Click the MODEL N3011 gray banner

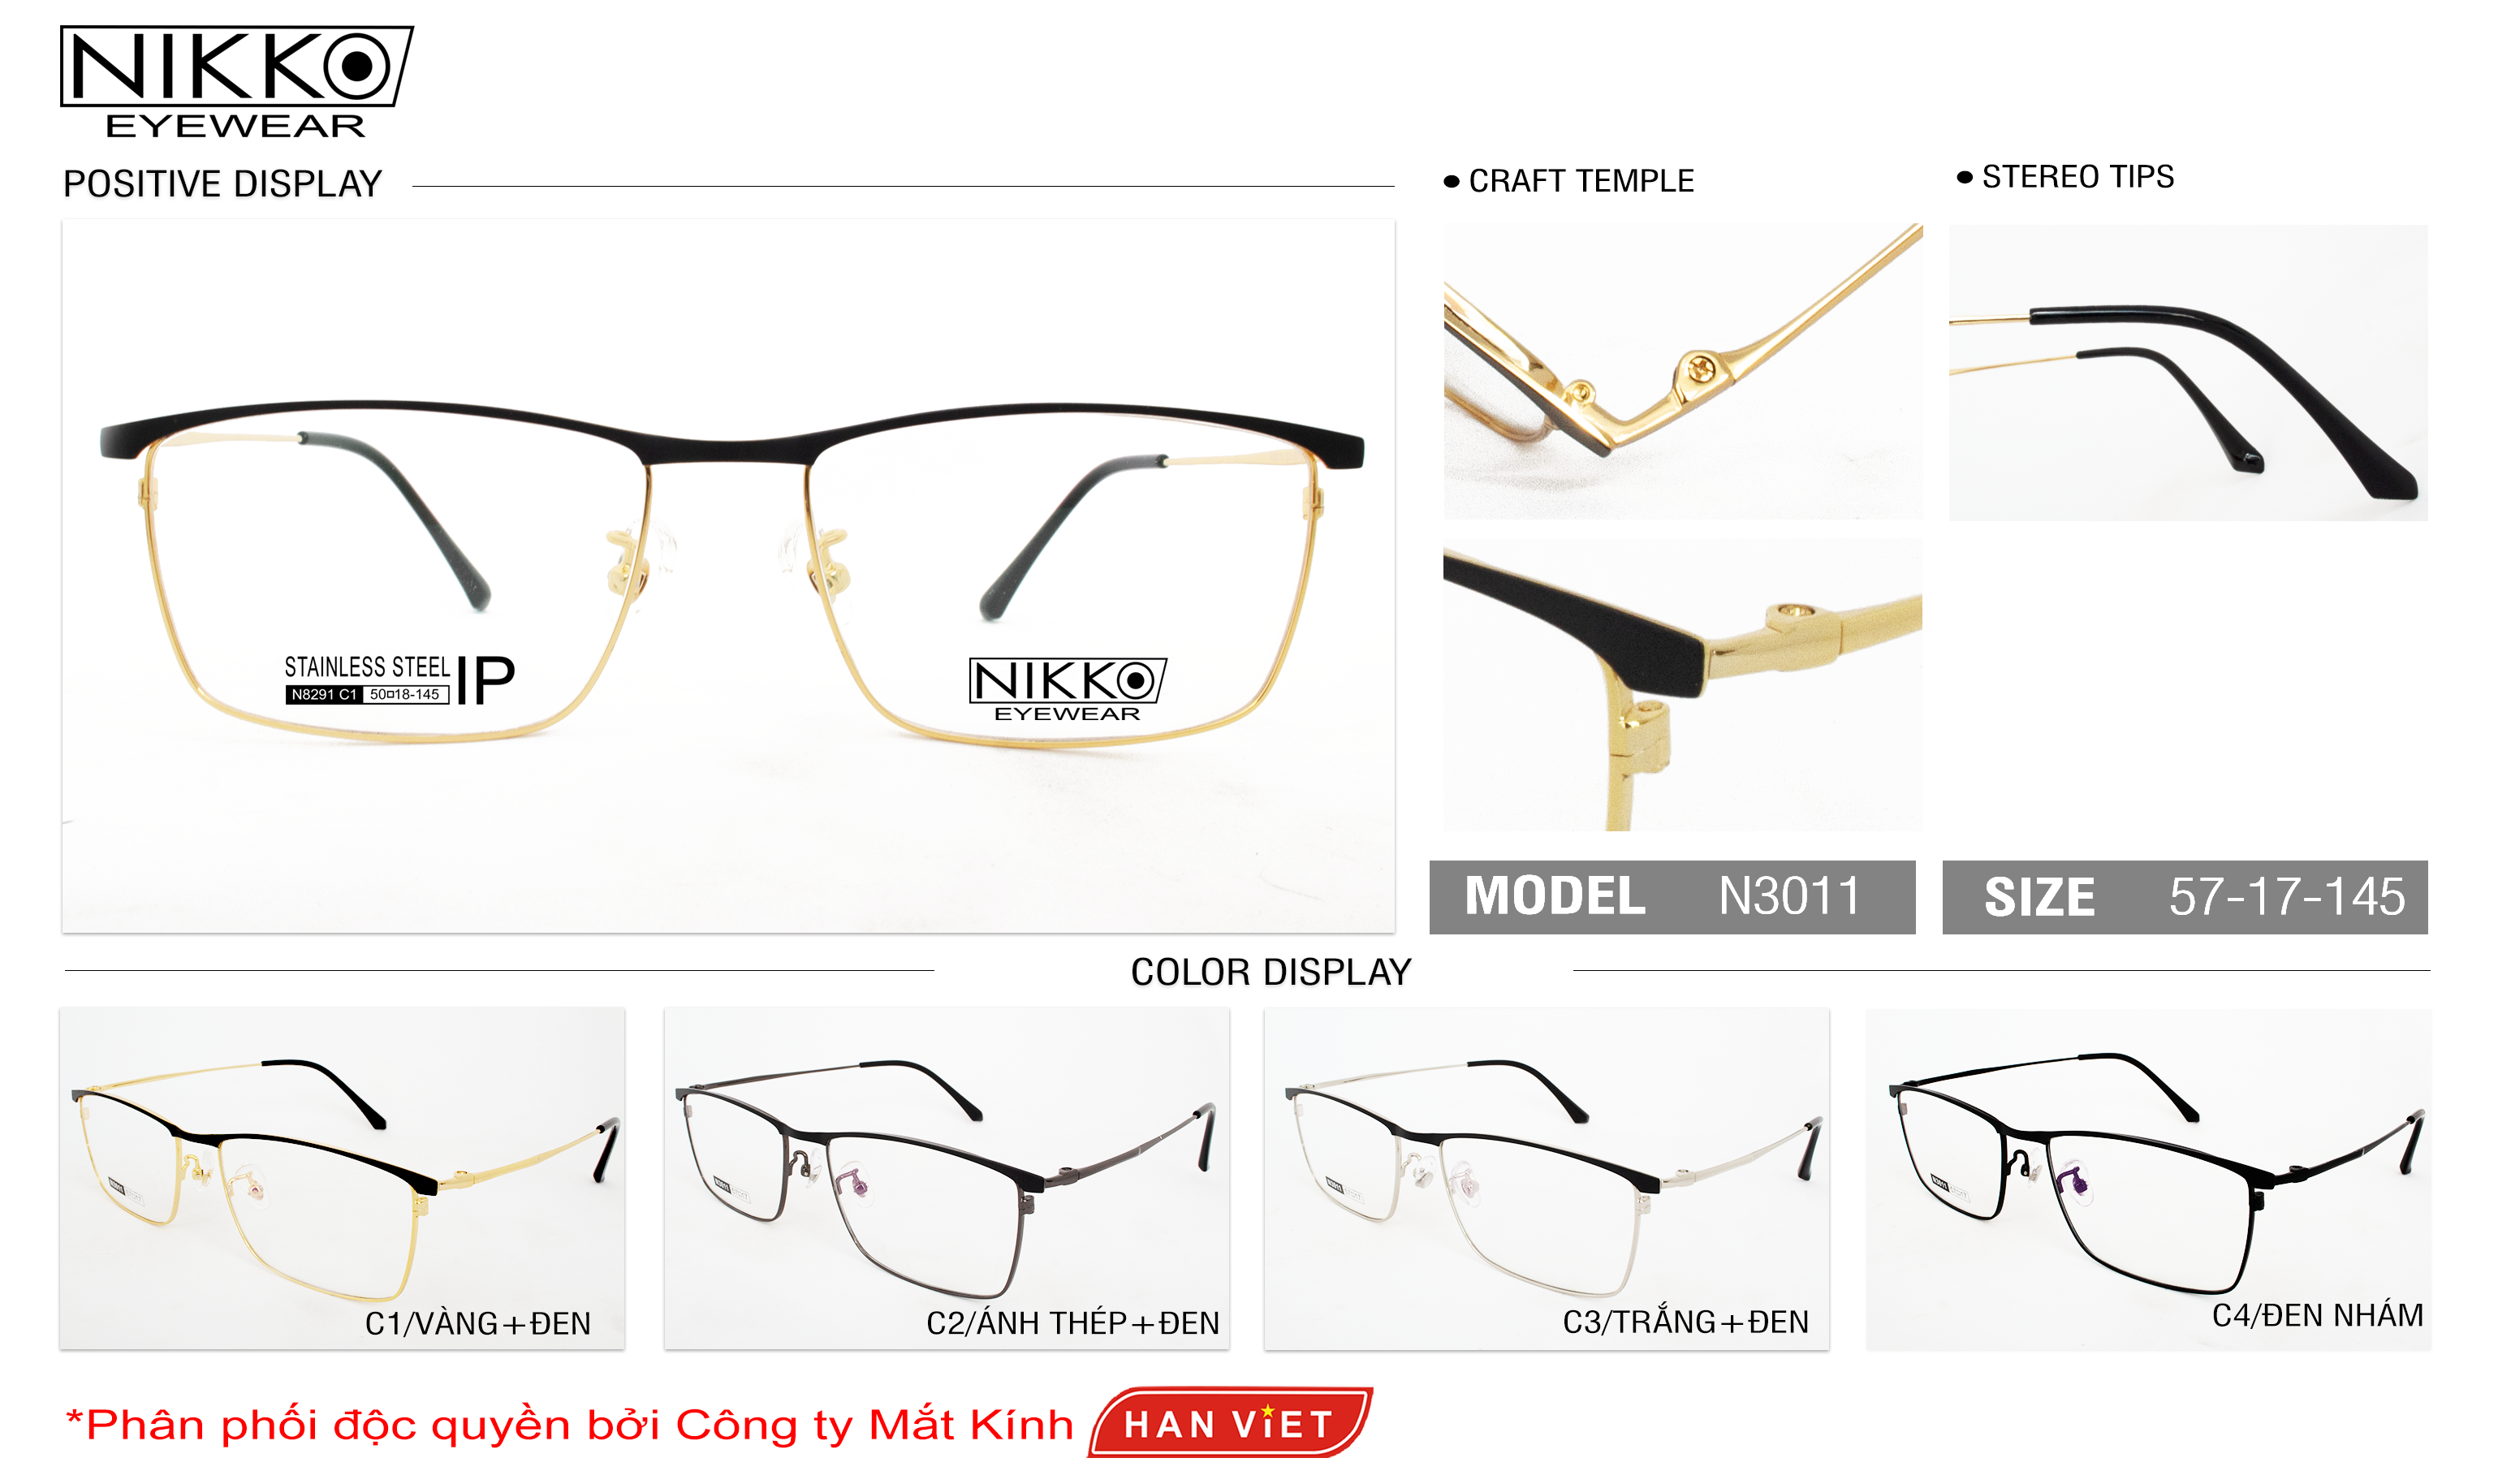pyautogui.click(x=1672, y=896)
